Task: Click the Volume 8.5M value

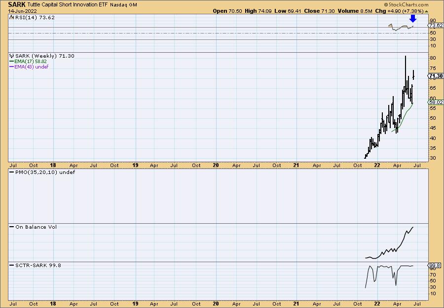Action: click(x=355, y=11)
